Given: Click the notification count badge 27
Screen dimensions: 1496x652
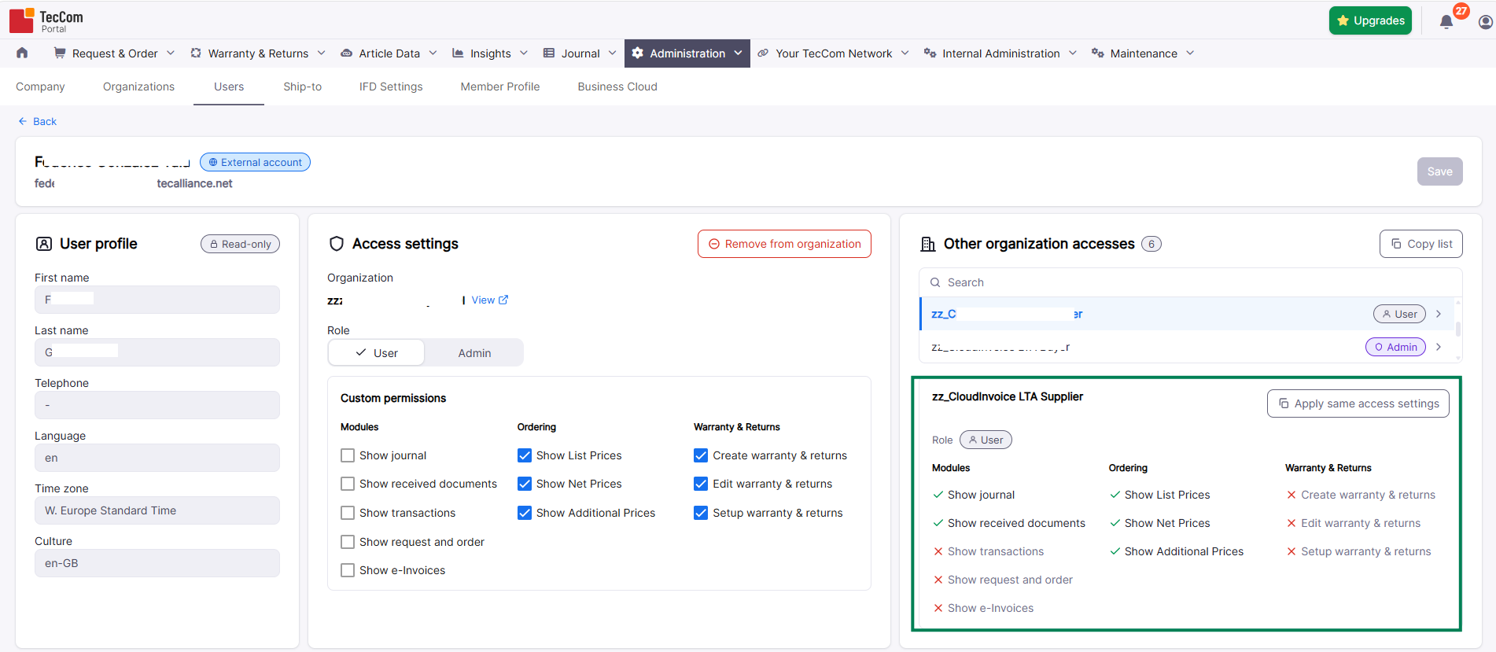Looking at the screenshot, I should tap(1461, 11).
